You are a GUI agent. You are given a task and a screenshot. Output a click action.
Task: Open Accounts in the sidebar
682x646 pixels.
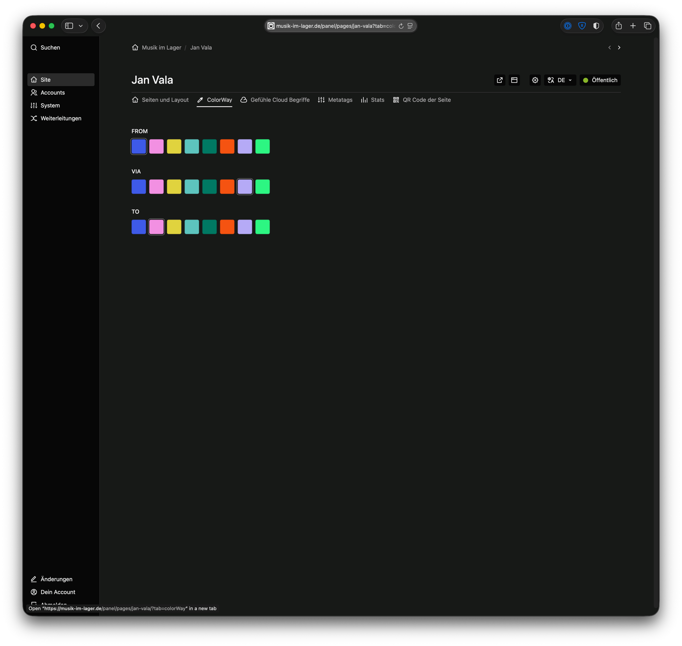tap(61, 93)
